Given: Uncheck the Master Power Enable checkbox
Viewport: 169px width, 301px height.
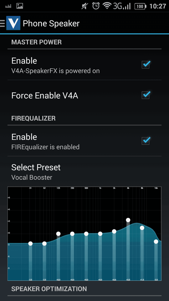Looking at the screenshot, I should point(146,64).
